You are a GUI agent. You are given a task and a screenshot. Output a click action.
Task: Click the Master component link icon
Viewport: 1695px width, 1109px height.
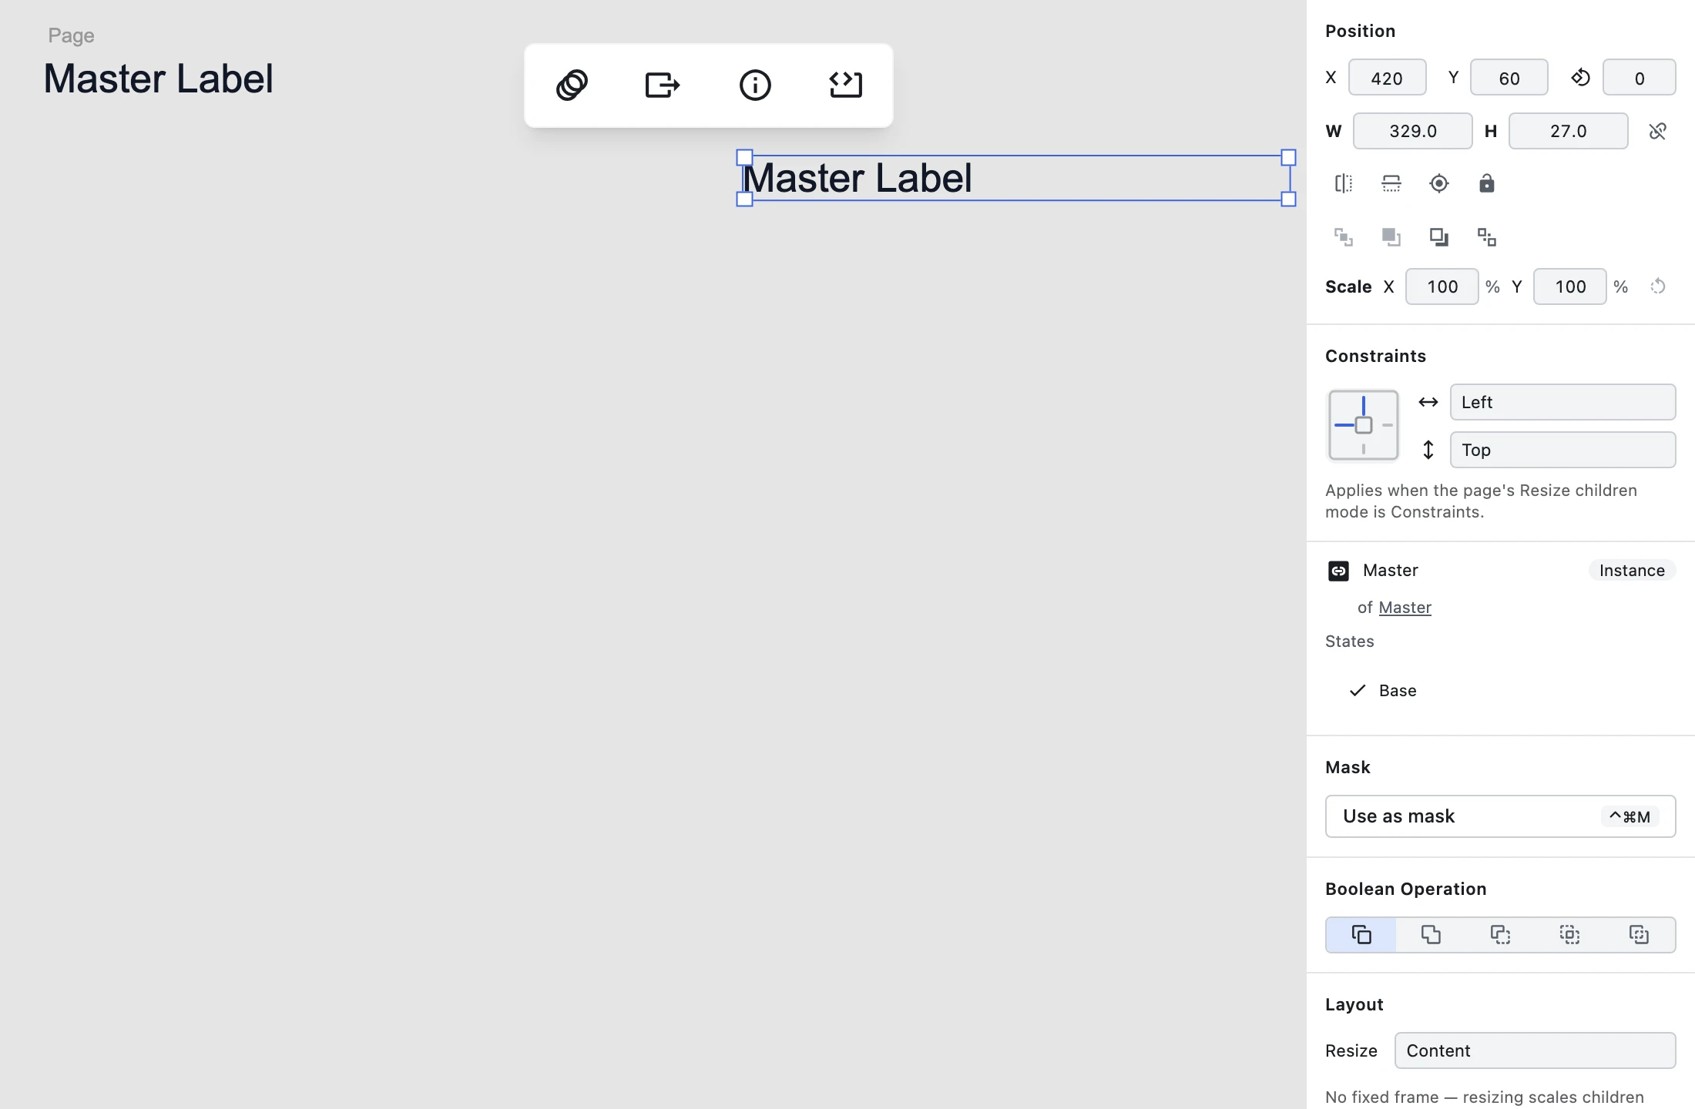(1338, 571)
